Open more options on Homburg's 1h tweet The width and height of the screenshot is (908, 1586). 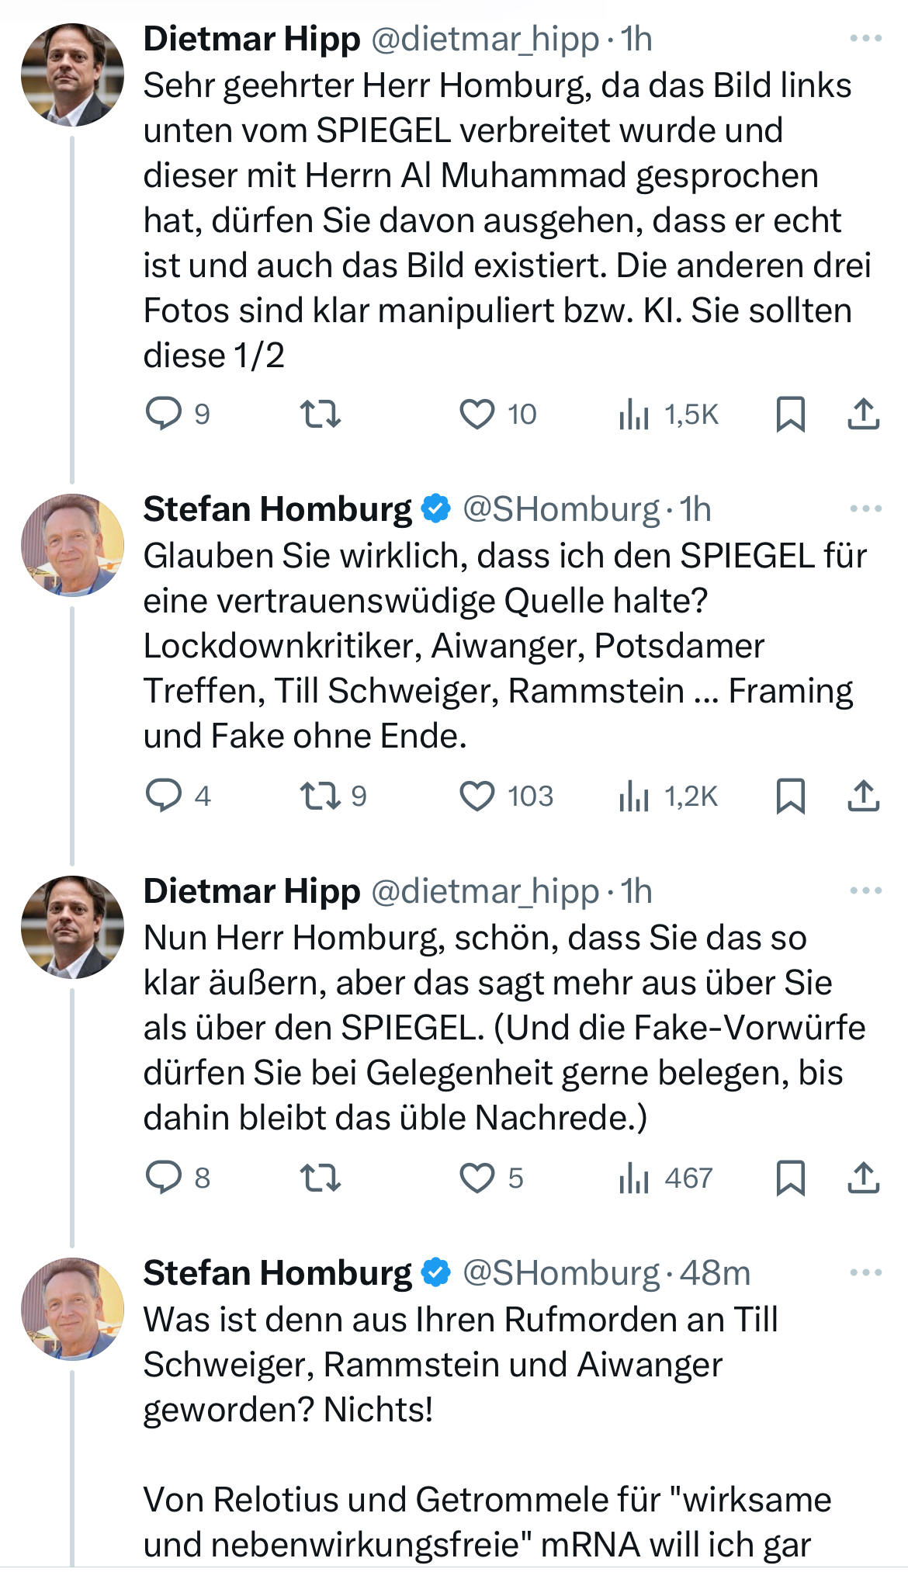click(865, 509)
